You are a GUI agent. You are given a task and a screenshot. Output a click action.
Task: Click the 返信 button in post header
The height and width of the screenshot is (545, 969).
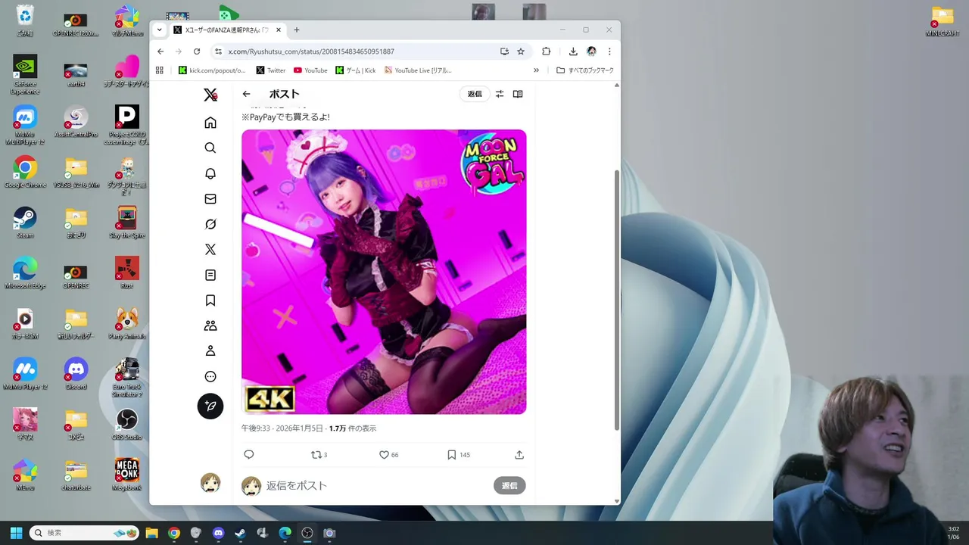[475, 94]
